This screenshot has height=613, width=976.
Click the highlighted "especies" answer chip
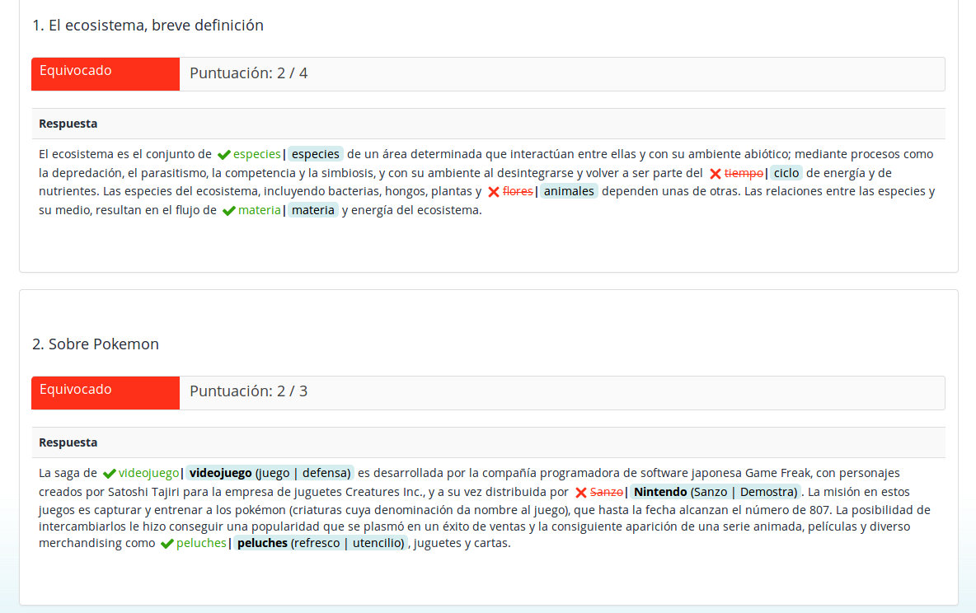[317, 154]
